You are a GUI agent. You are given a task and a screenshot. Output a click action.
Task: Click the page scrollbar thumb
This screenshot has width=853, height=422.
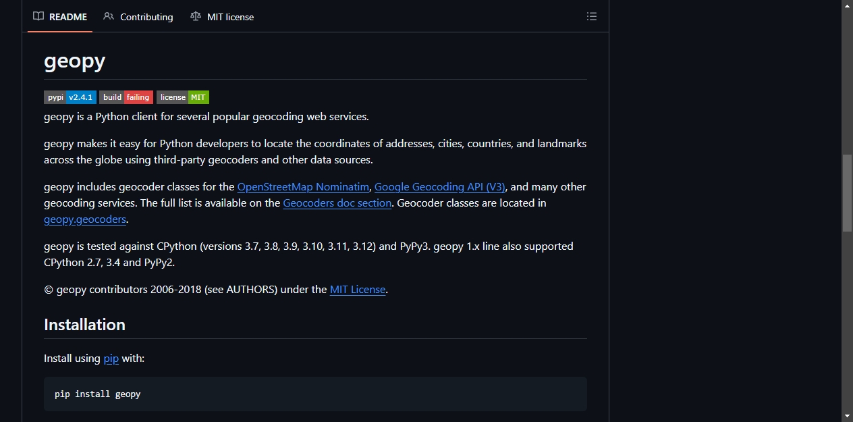pyautogui.click(x=847, y=193)
